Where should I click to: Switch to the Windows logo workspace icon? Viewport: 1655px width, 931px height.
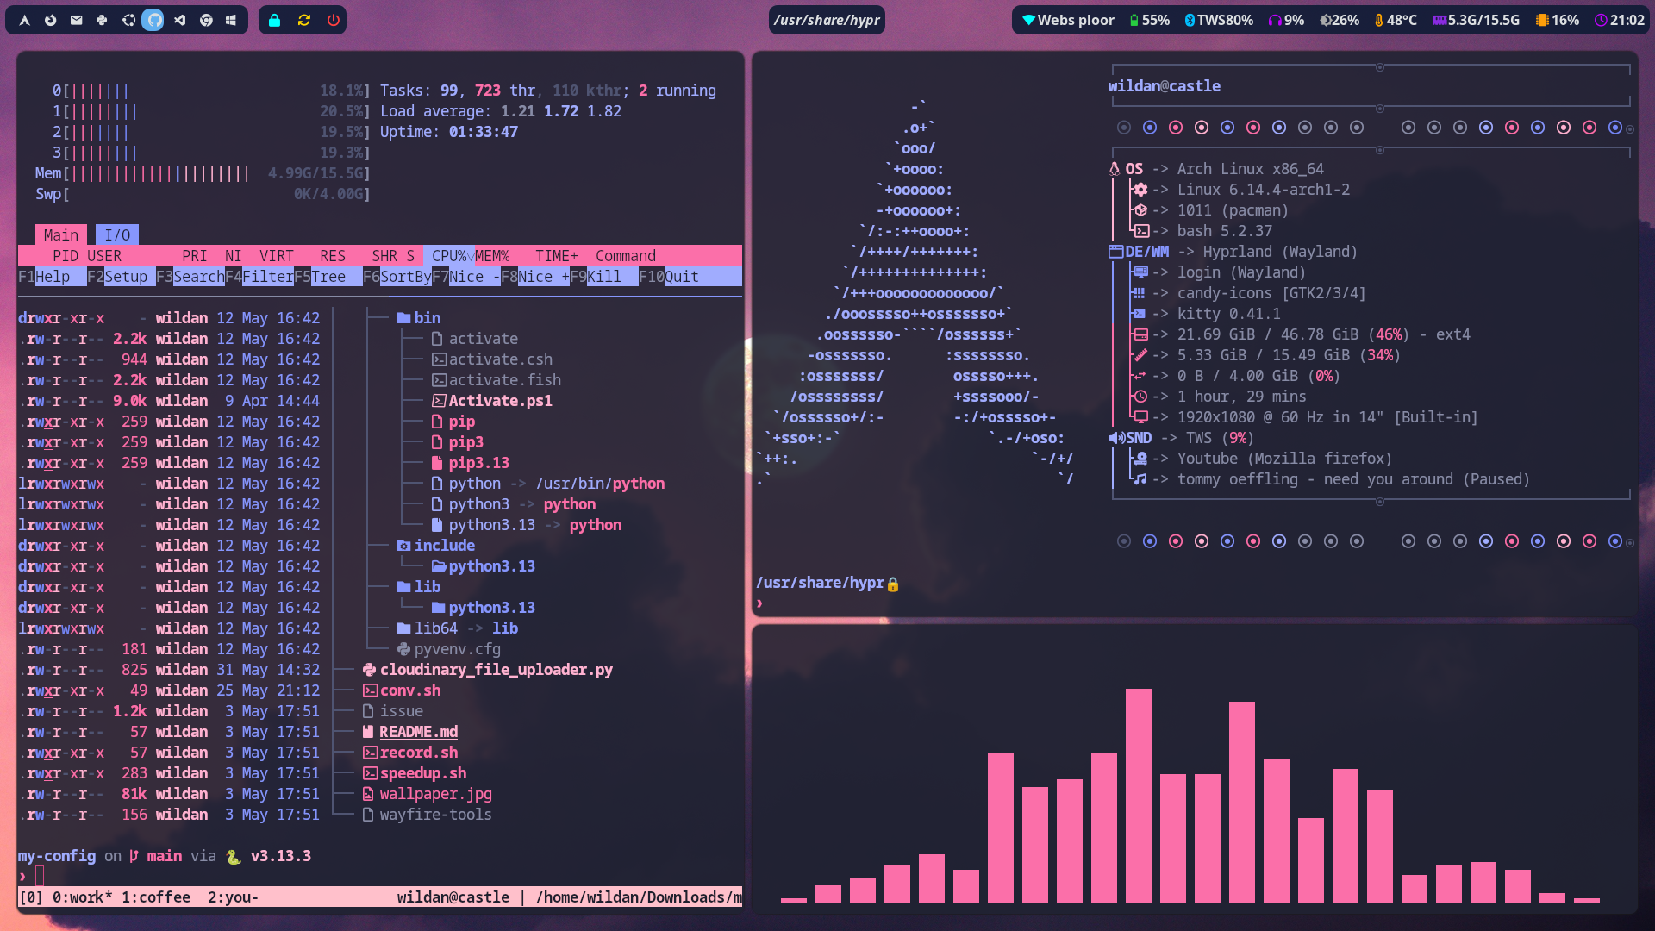click(231, 20)
